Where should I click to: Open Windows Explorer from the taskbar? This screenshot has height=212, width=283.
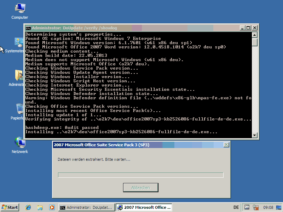point(40,207)
